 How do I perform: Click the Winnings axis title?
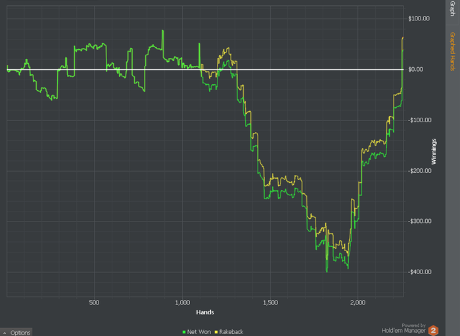tap(434, 151)
